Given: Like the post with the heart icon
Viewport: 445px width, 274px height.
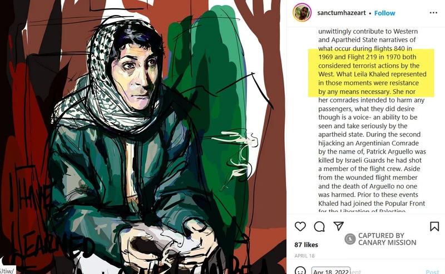Looking at the screenshot, I should [x=300, y=226].
